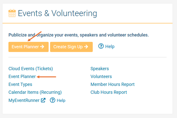Open Calendar Items (Recurring)
This screenshot has width=177, height=118.
click(35, 92)
